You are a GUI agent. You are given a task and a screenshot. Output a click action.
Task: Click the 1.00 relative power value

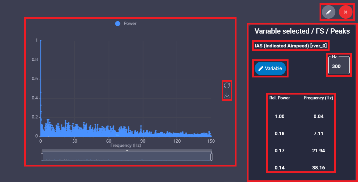coord(279,116)
